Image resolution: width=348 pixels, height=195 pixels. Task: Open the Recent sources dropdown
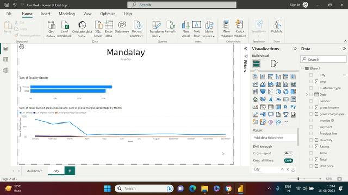136,29
